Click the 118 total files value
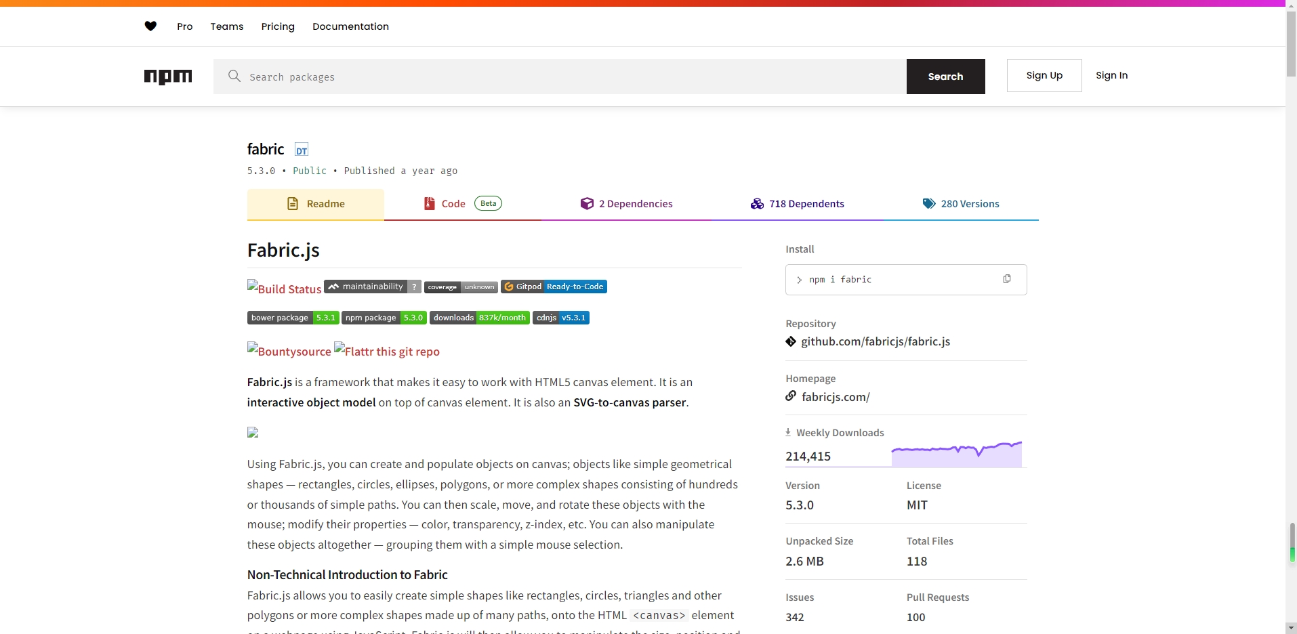 point(917,562)
